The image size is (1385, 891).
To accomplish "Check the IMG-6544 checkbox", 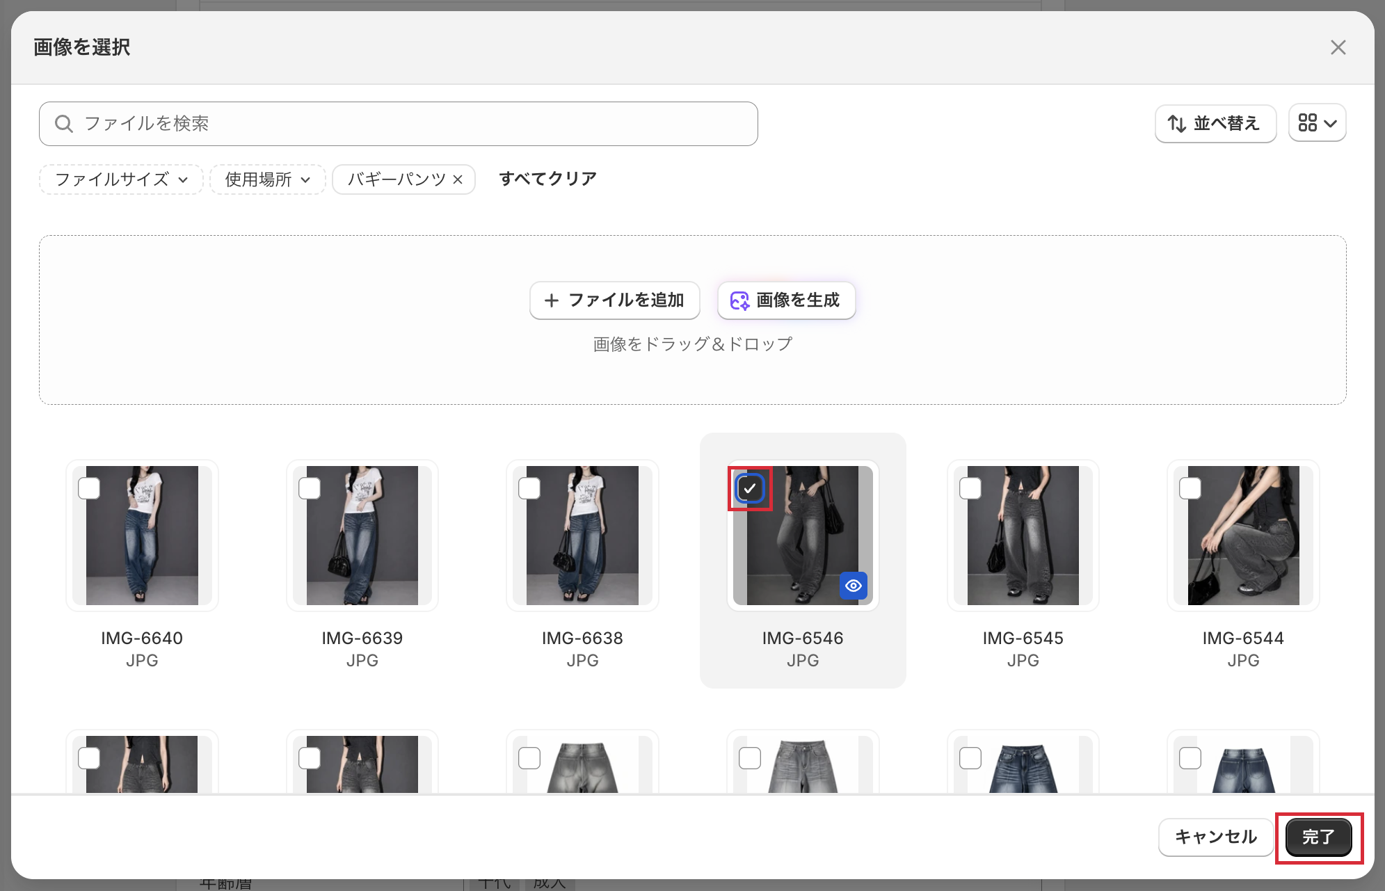I will pyautogui.click(x=1190, y=488).
